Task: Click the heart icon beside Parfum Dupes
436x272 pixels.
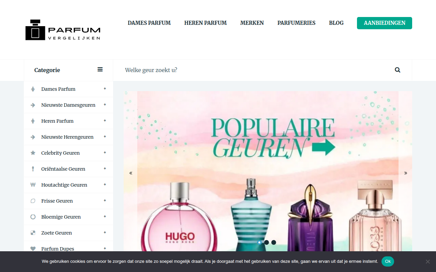Action: pos(33,249)
